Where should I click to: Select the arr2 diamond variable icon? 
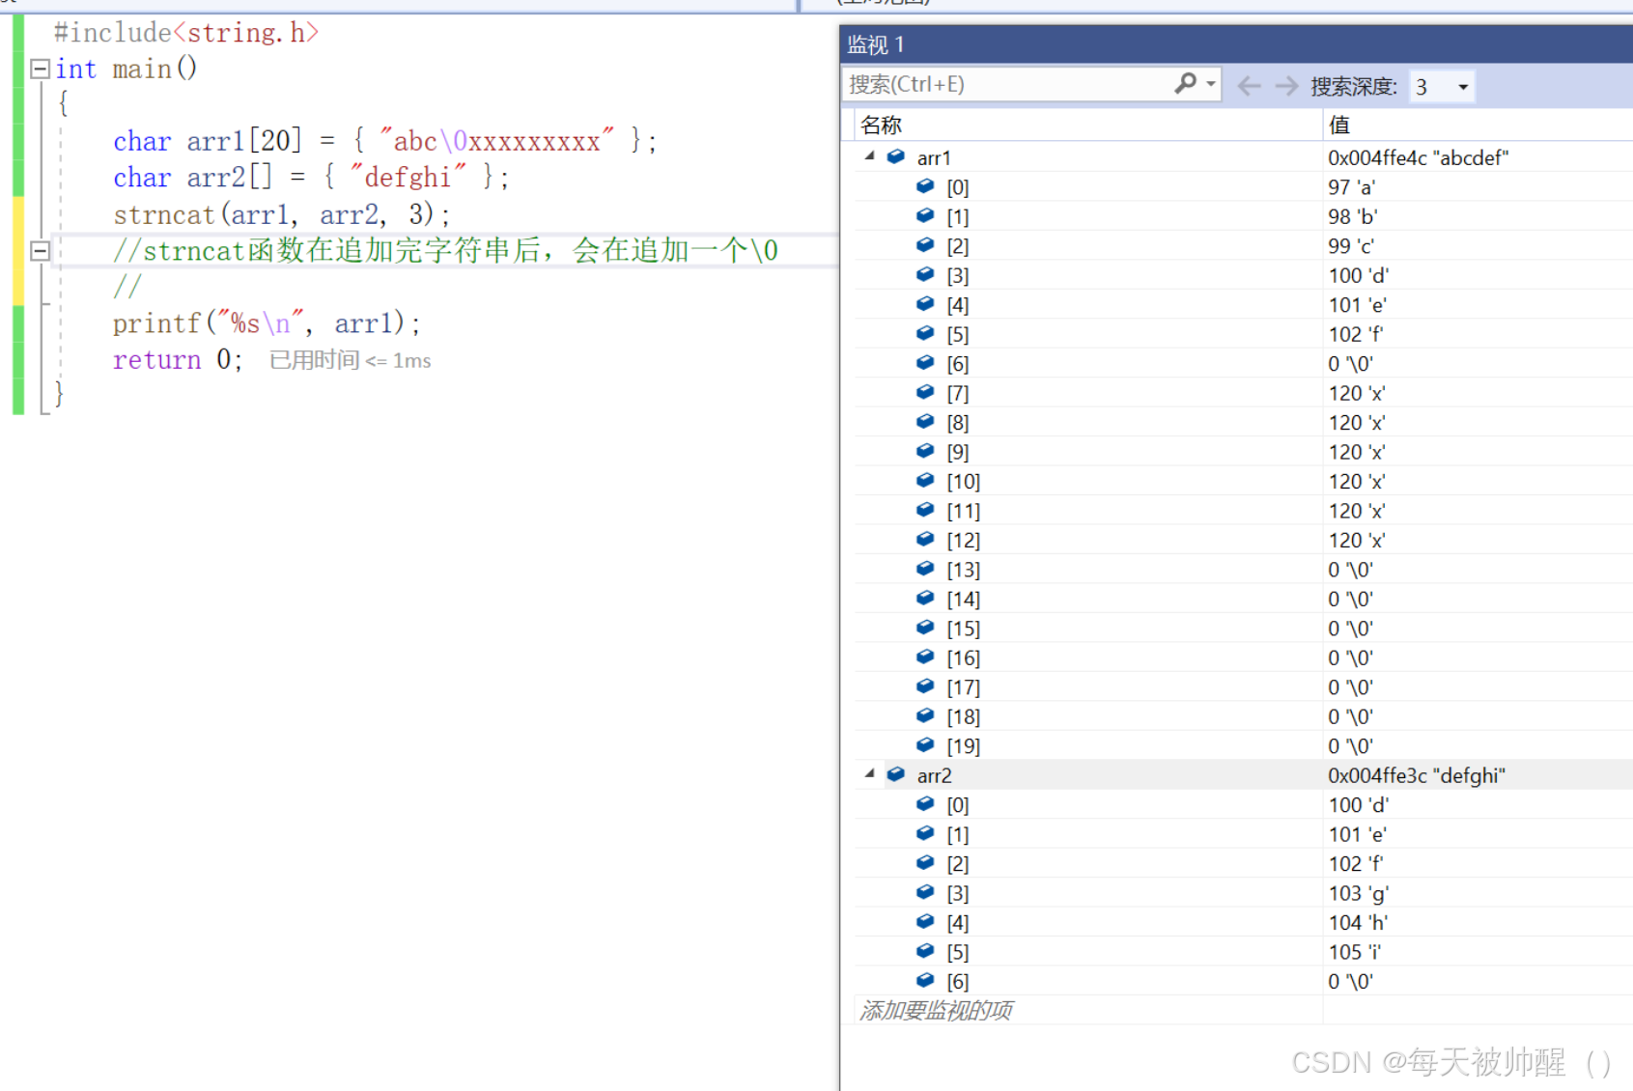point(894,773)
